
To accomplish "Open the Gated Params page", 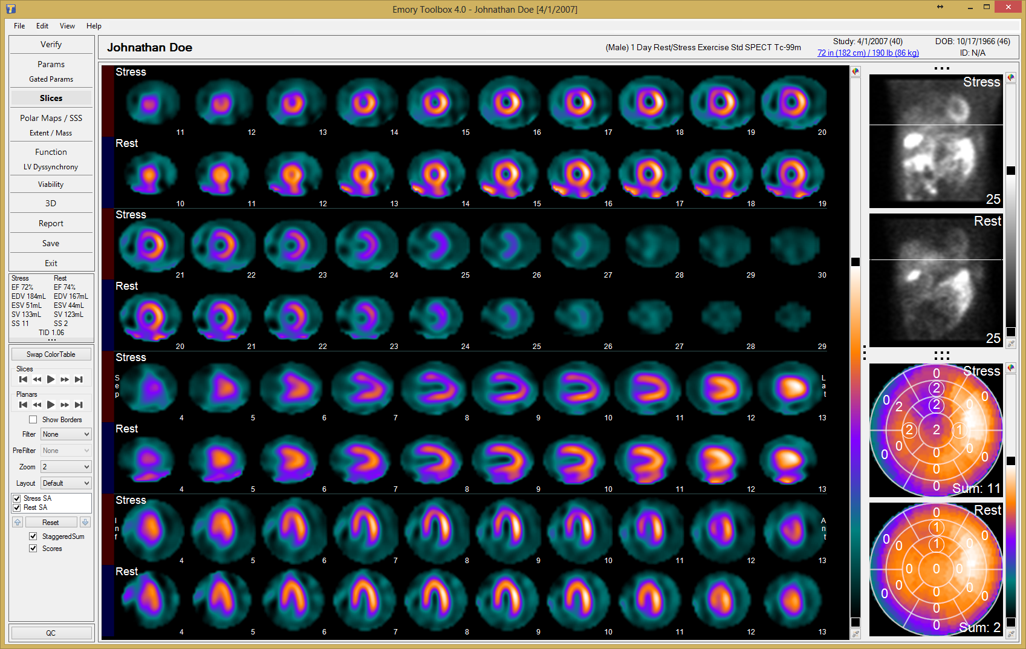I will tap(51, 79).
